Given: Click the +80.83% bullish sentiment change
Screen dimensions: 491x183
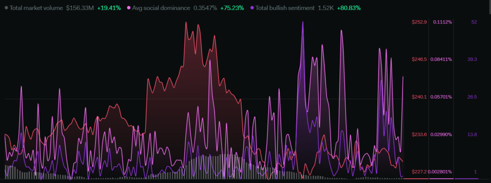Looking at the screenshot, I should [x=349, y=8].
